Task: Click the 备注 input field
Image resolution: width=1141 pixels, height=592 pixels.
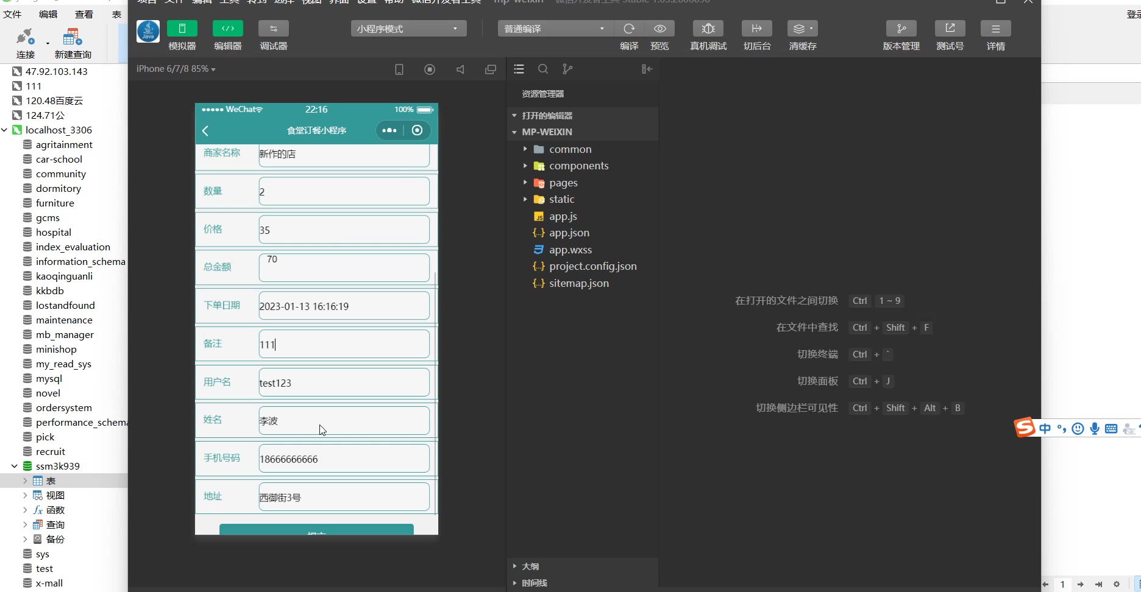Action: [344, 344]
